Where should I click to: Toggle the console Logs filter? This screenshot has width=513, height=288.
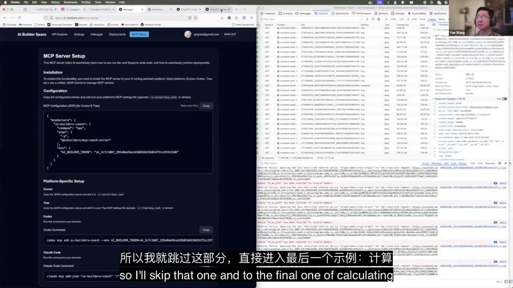[454, 163]
